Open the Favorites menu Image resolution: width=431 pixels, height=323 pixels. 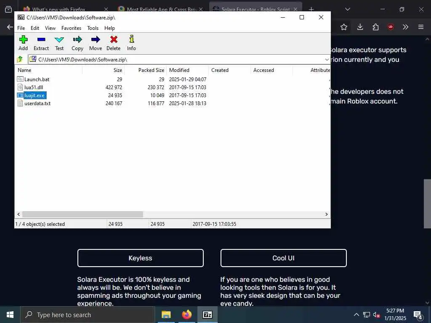click(71, 28)
